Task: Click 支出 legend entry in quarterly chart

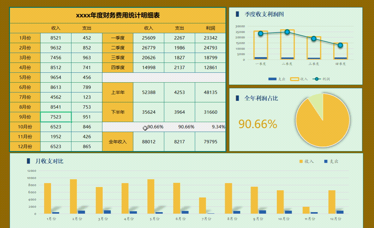Action: (277, 79)
